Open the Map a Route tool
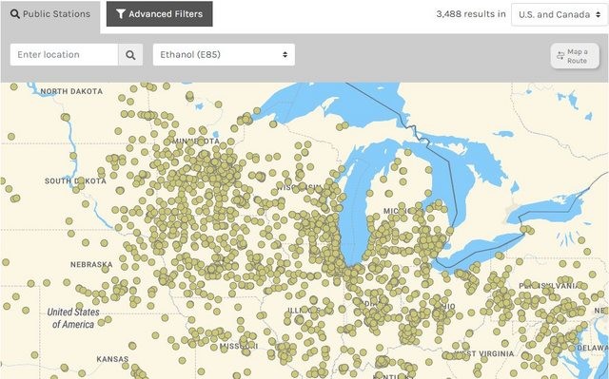The width and height of the screenshot is (609, 379). click(575, 56)
